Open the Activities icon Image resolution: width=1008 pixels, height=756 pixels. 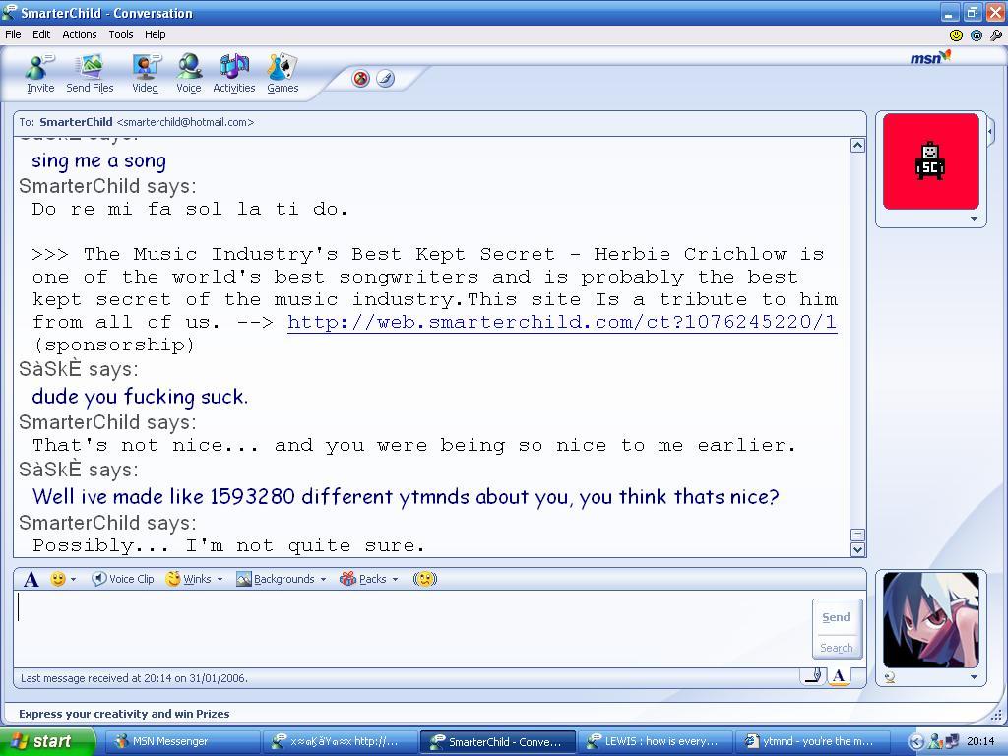pyautogui.click(x=233, y=73)
